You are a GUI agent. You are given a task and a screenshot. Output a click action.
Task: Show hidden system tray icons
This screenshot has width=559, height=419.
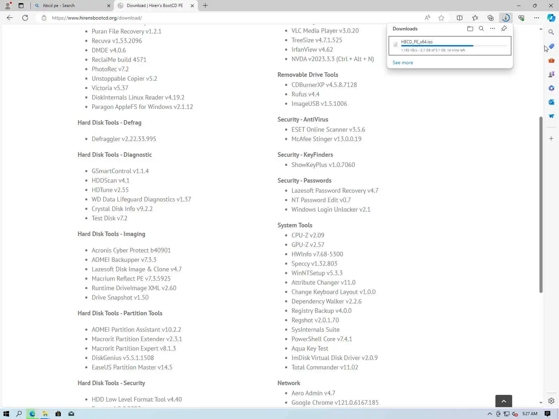coord(489,414)
